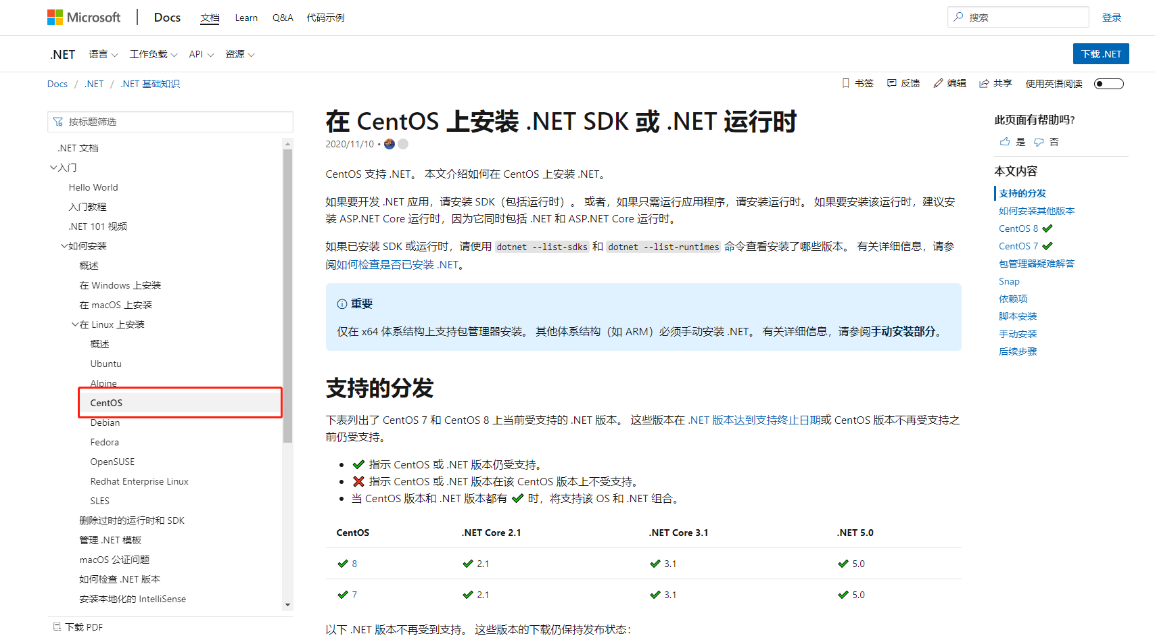Screen dimensions: 1155x636
Task: Click the 下载 .NET button
Action: [x=1101, y=53]
